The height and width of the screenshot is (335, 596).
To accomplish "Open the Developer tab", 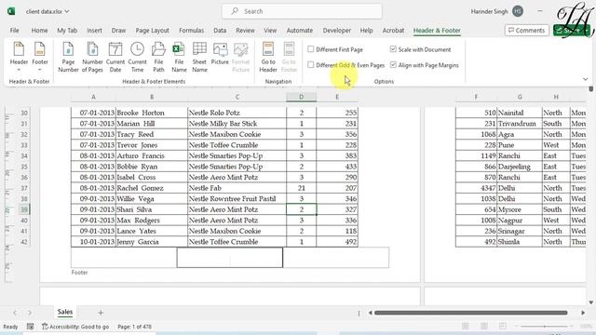I will point(337,31).
